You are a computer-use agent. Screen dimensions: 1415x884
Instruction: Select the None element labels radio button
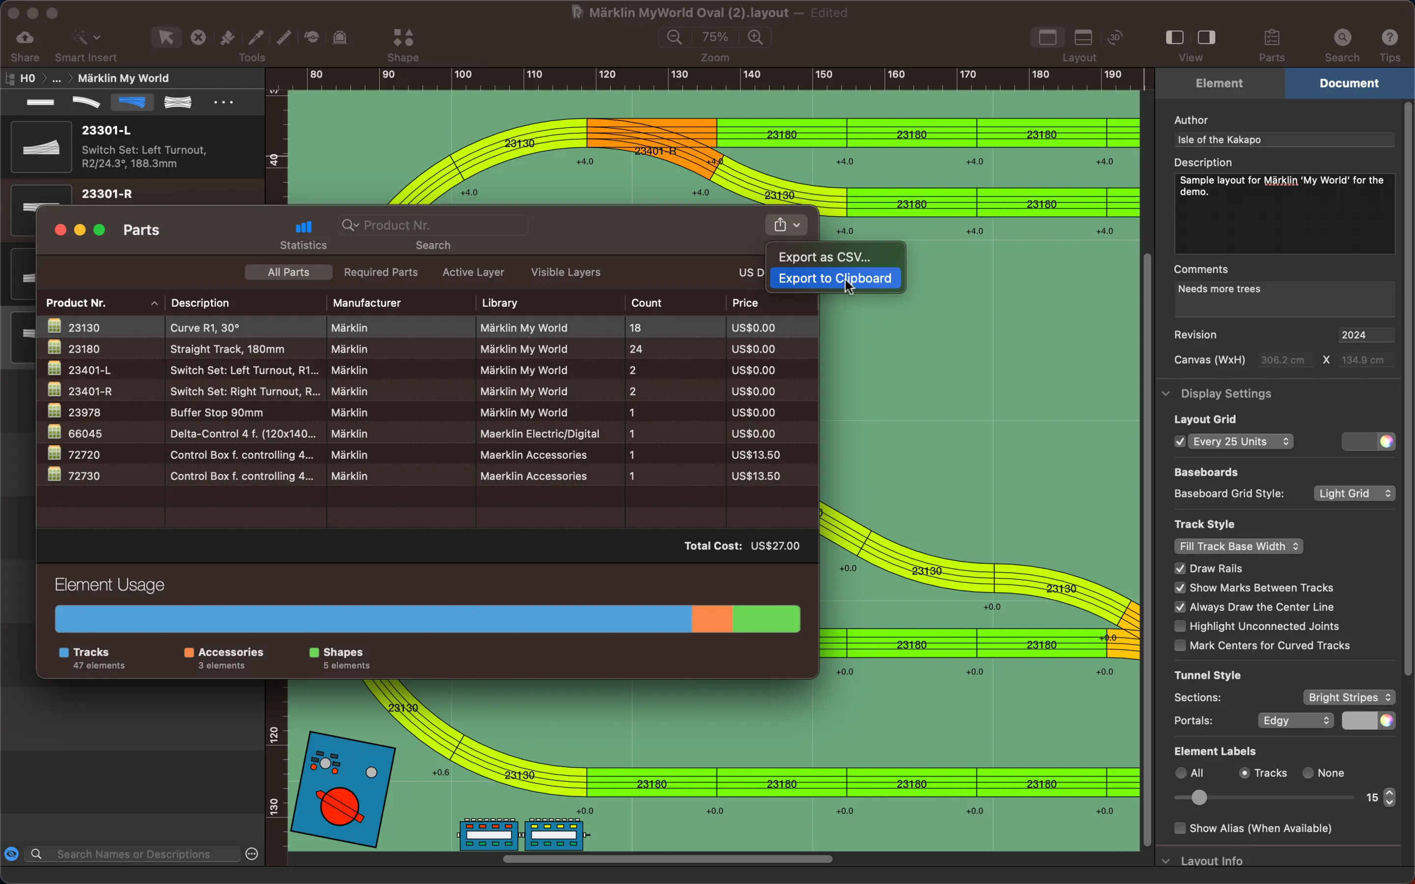click(1308, 773)
